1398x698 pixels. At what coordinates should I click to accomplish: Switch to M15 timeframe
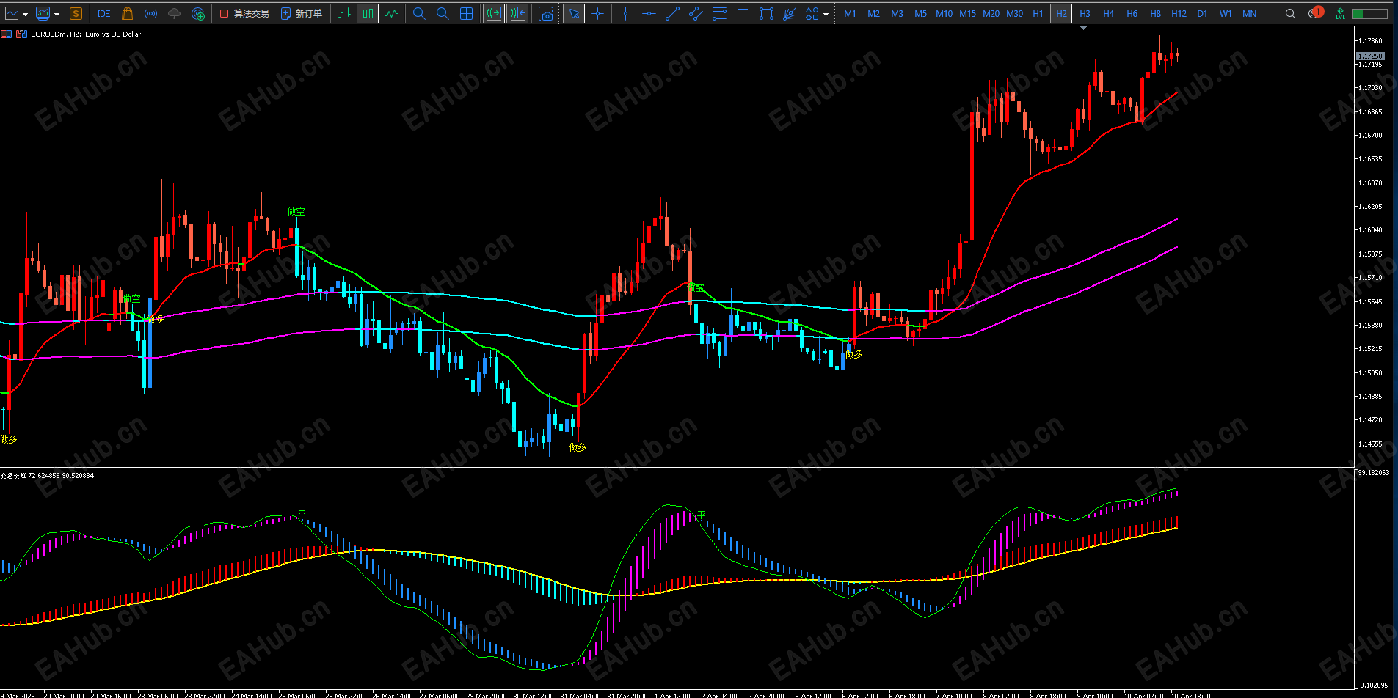(x=967, y=13)
